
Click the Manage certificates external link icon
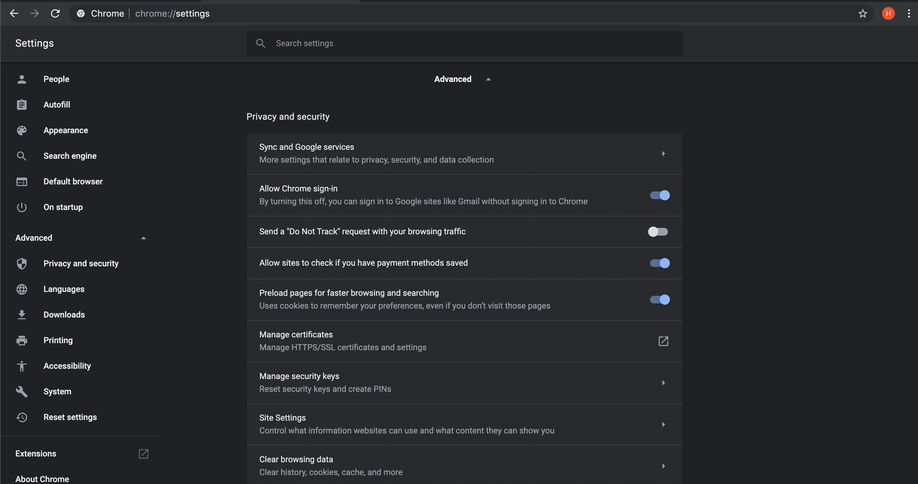[x=663, y=341]
